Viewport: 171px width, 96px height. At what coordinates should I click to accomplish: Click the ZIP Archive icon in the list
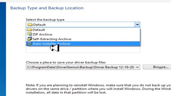click(29, 34)
